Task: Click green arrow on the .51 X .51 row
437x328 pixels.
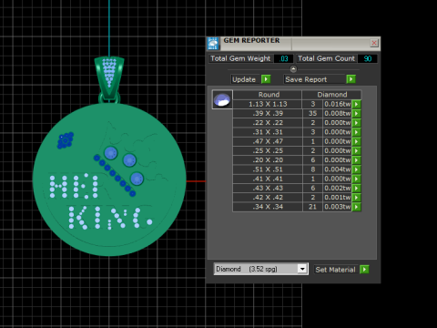Action: click(357, 169)
